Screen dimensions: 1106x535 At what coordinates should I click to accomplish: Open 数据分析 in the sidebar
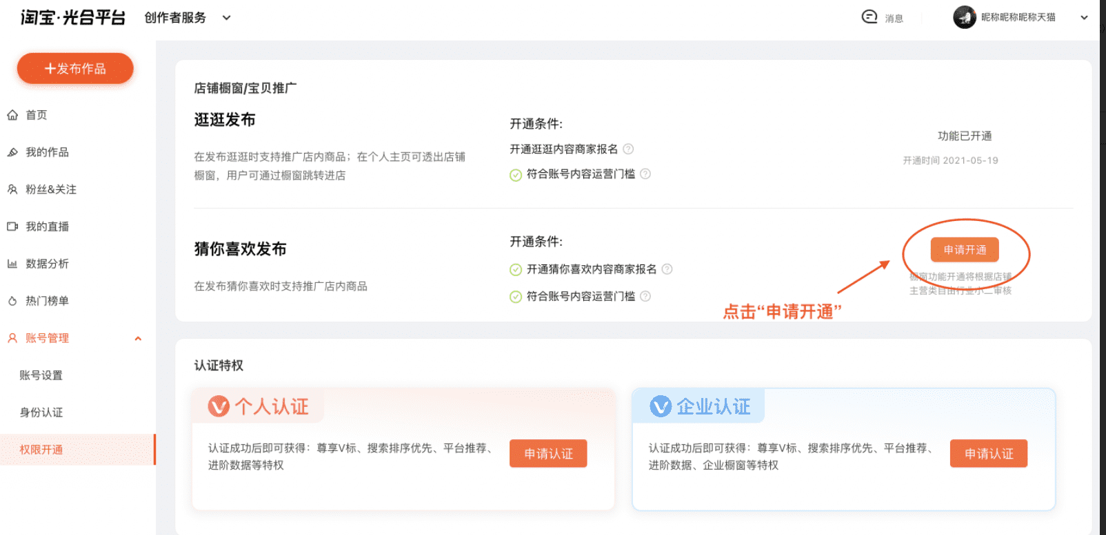click(48, 264)
